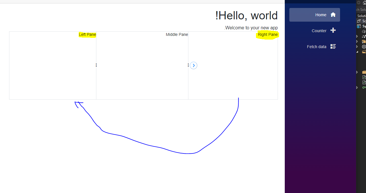Go to the Counter page link
The image size is (366, 193).
[x=319, y=31]
